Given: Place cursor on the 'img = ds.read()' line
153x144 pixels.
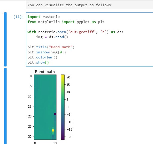Looking at the screenshot, I should point(52,37).
